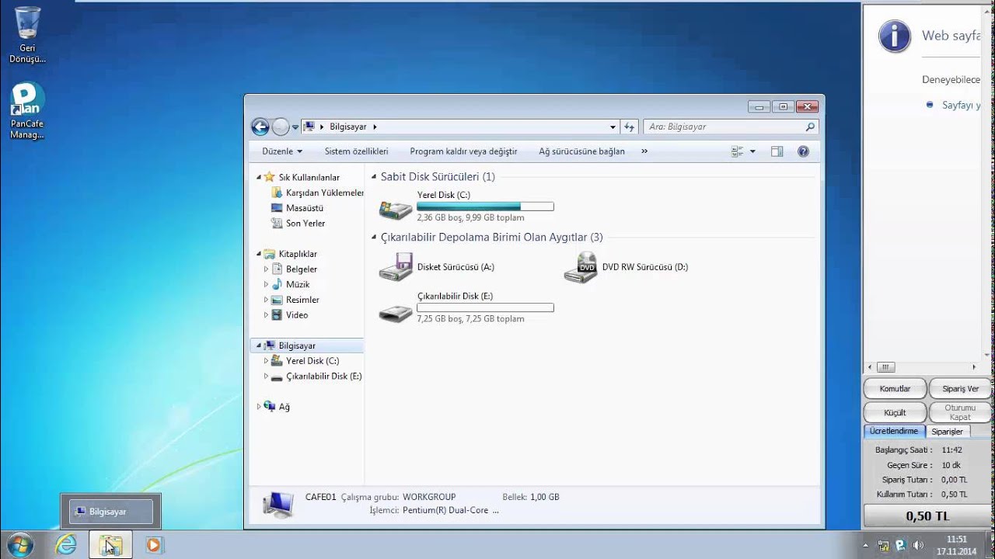Click the E: drive usage bar
The image size is (995, 559).
point(485,307)
